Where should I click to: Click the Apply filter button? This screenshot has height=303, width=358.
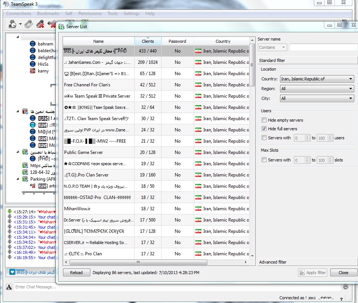point(313,273)
